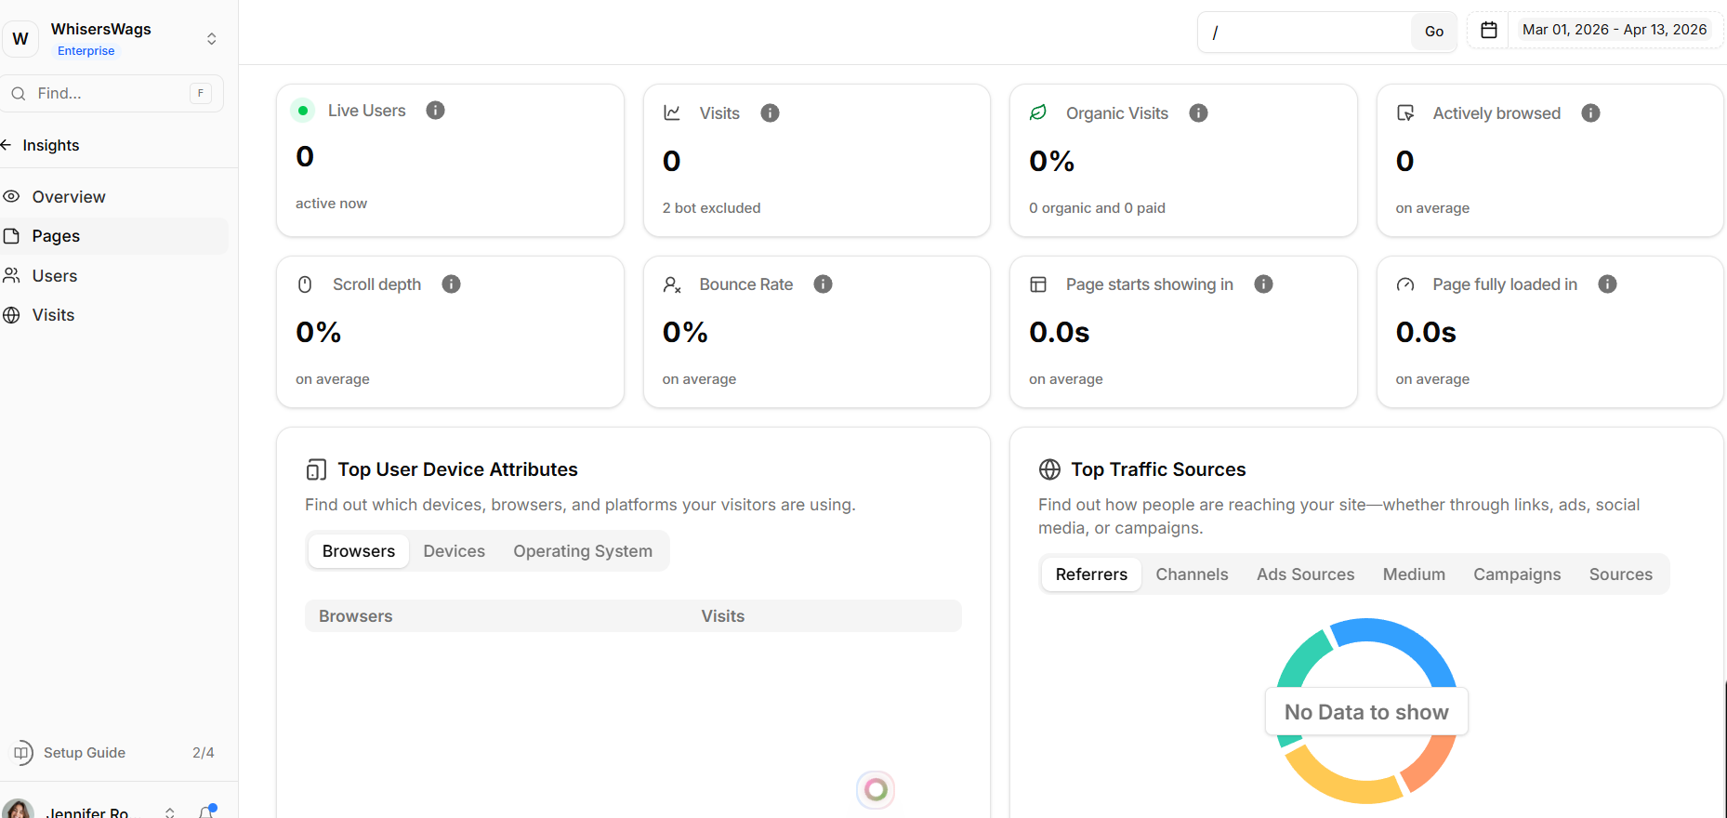
Task: Click the info icon beside Scroll depth
Action: pos(451,284)
